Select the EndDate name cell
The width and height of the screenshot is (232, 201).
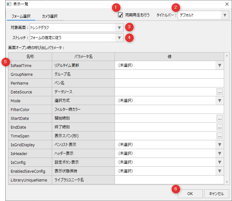click(30, 127)
